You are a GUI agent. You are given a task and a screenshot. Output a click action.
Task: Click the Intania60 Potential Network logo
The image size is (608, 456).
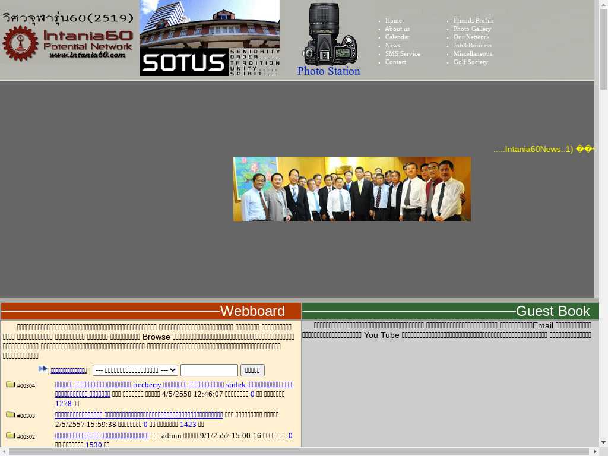pyautogui.click(x=68, y=38)
